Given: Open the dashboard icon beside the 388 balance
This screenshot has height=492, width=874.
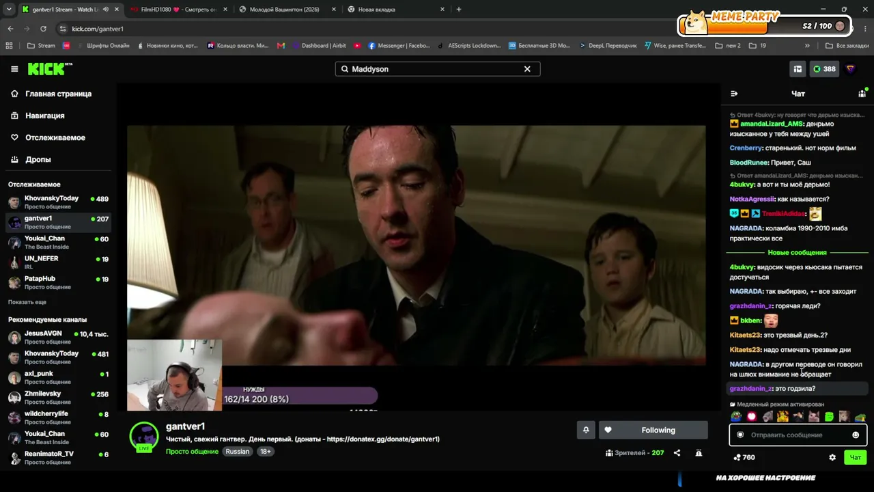Looking at the screenshot, I should tap(798, 69).
